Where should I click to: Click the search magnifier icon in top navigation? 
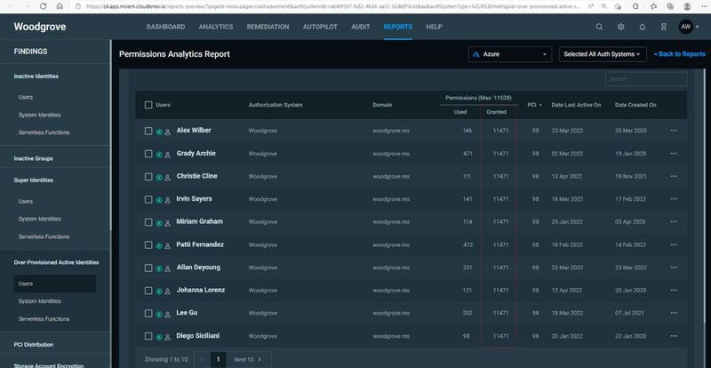pyautogui.click(x=599, y=27)
